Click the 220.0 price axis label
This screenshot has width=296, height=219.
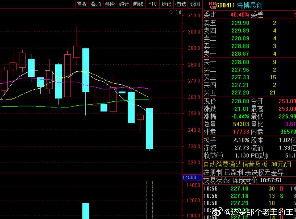click(194, 162)
